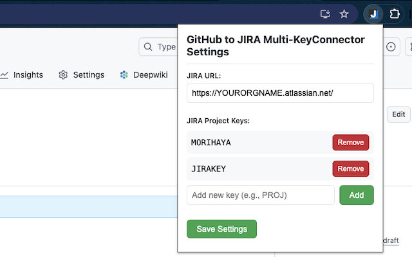Switch to the Deepwiki tab
This screenshot has width=412, height=257.
pyautogui.click(x=144, y=75)
